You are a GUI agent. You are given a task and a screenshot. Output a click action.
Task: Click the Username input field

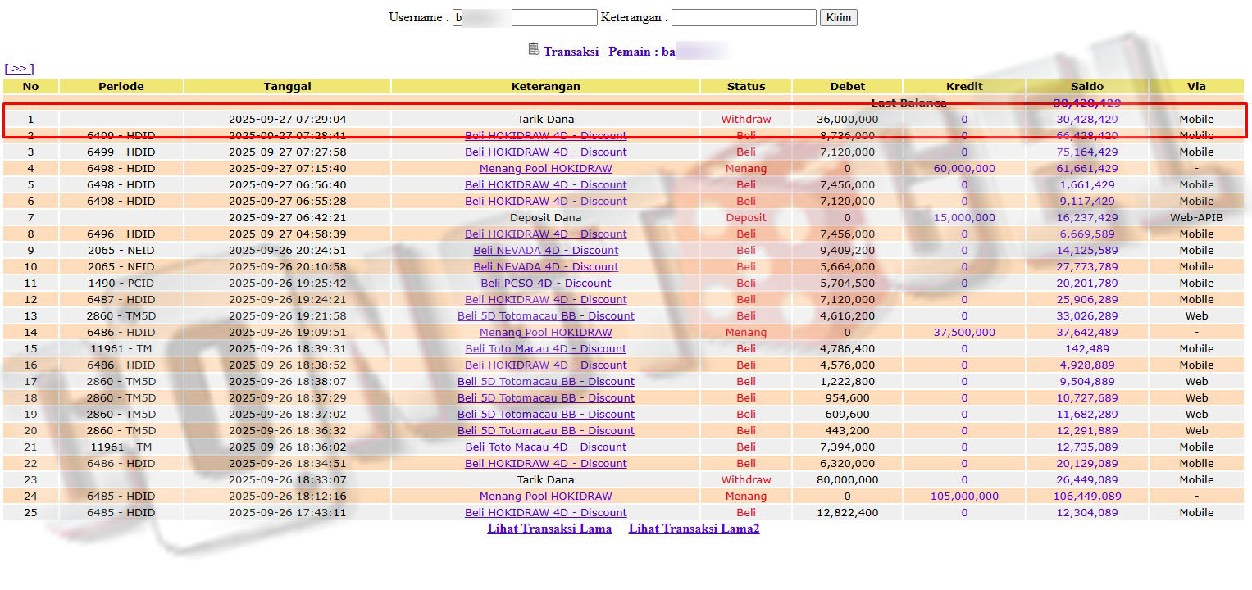click(x=525, y=17)
